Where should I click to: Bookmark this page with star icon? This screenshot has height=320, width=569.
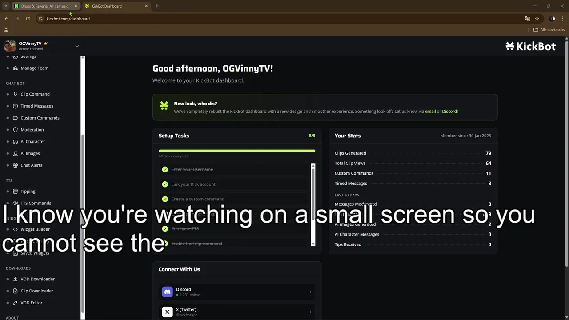(x=537, y=19)
